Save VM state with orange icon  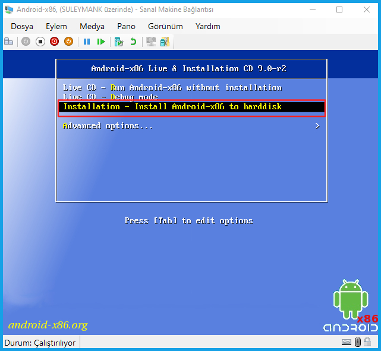[x=68, y=42]
